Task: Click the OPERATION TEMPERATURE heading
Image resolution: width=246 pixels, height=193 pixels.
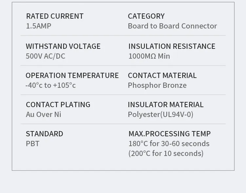Action: coord(72,75)
